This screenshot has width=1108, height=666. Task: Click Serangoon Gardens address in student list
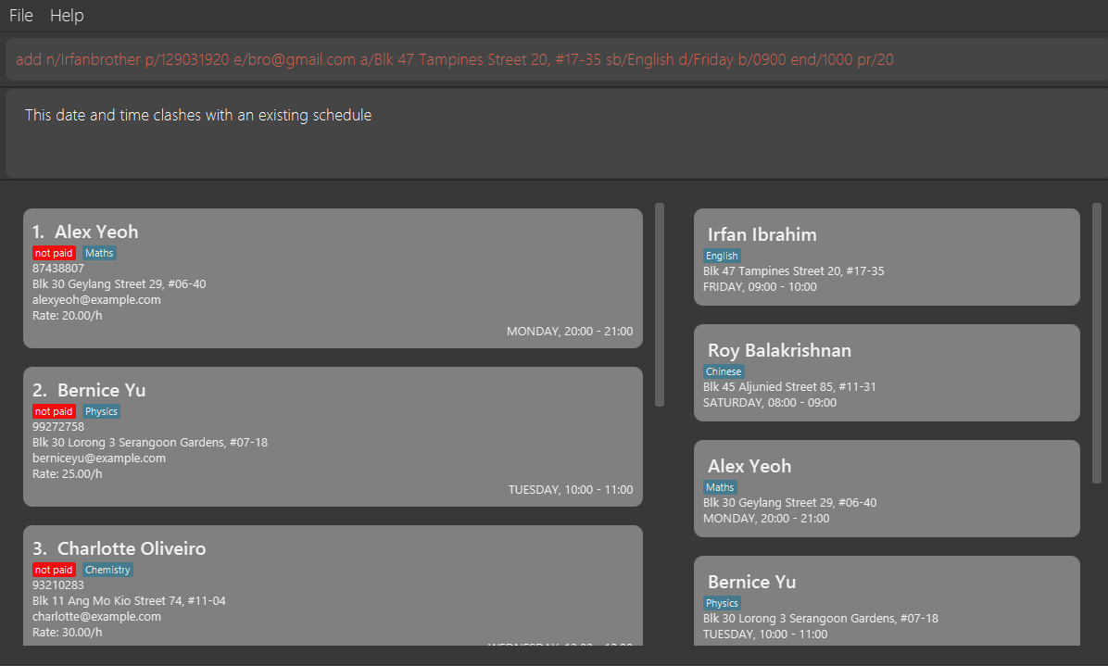pyautogui.click(x=150, y=442)
